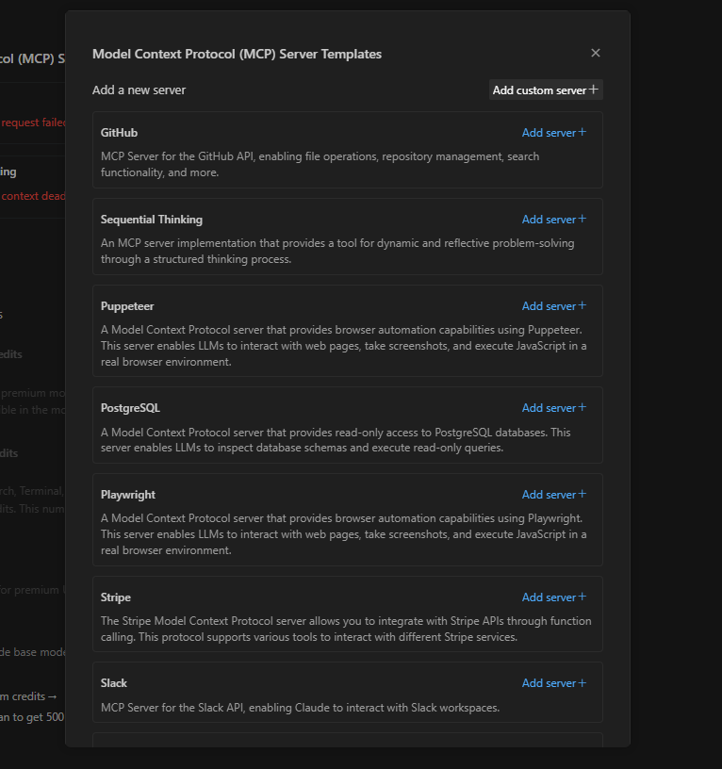The image size is (722, 769).
Task: Click 'request failed' error in background page
Action: tap(33, 123)
